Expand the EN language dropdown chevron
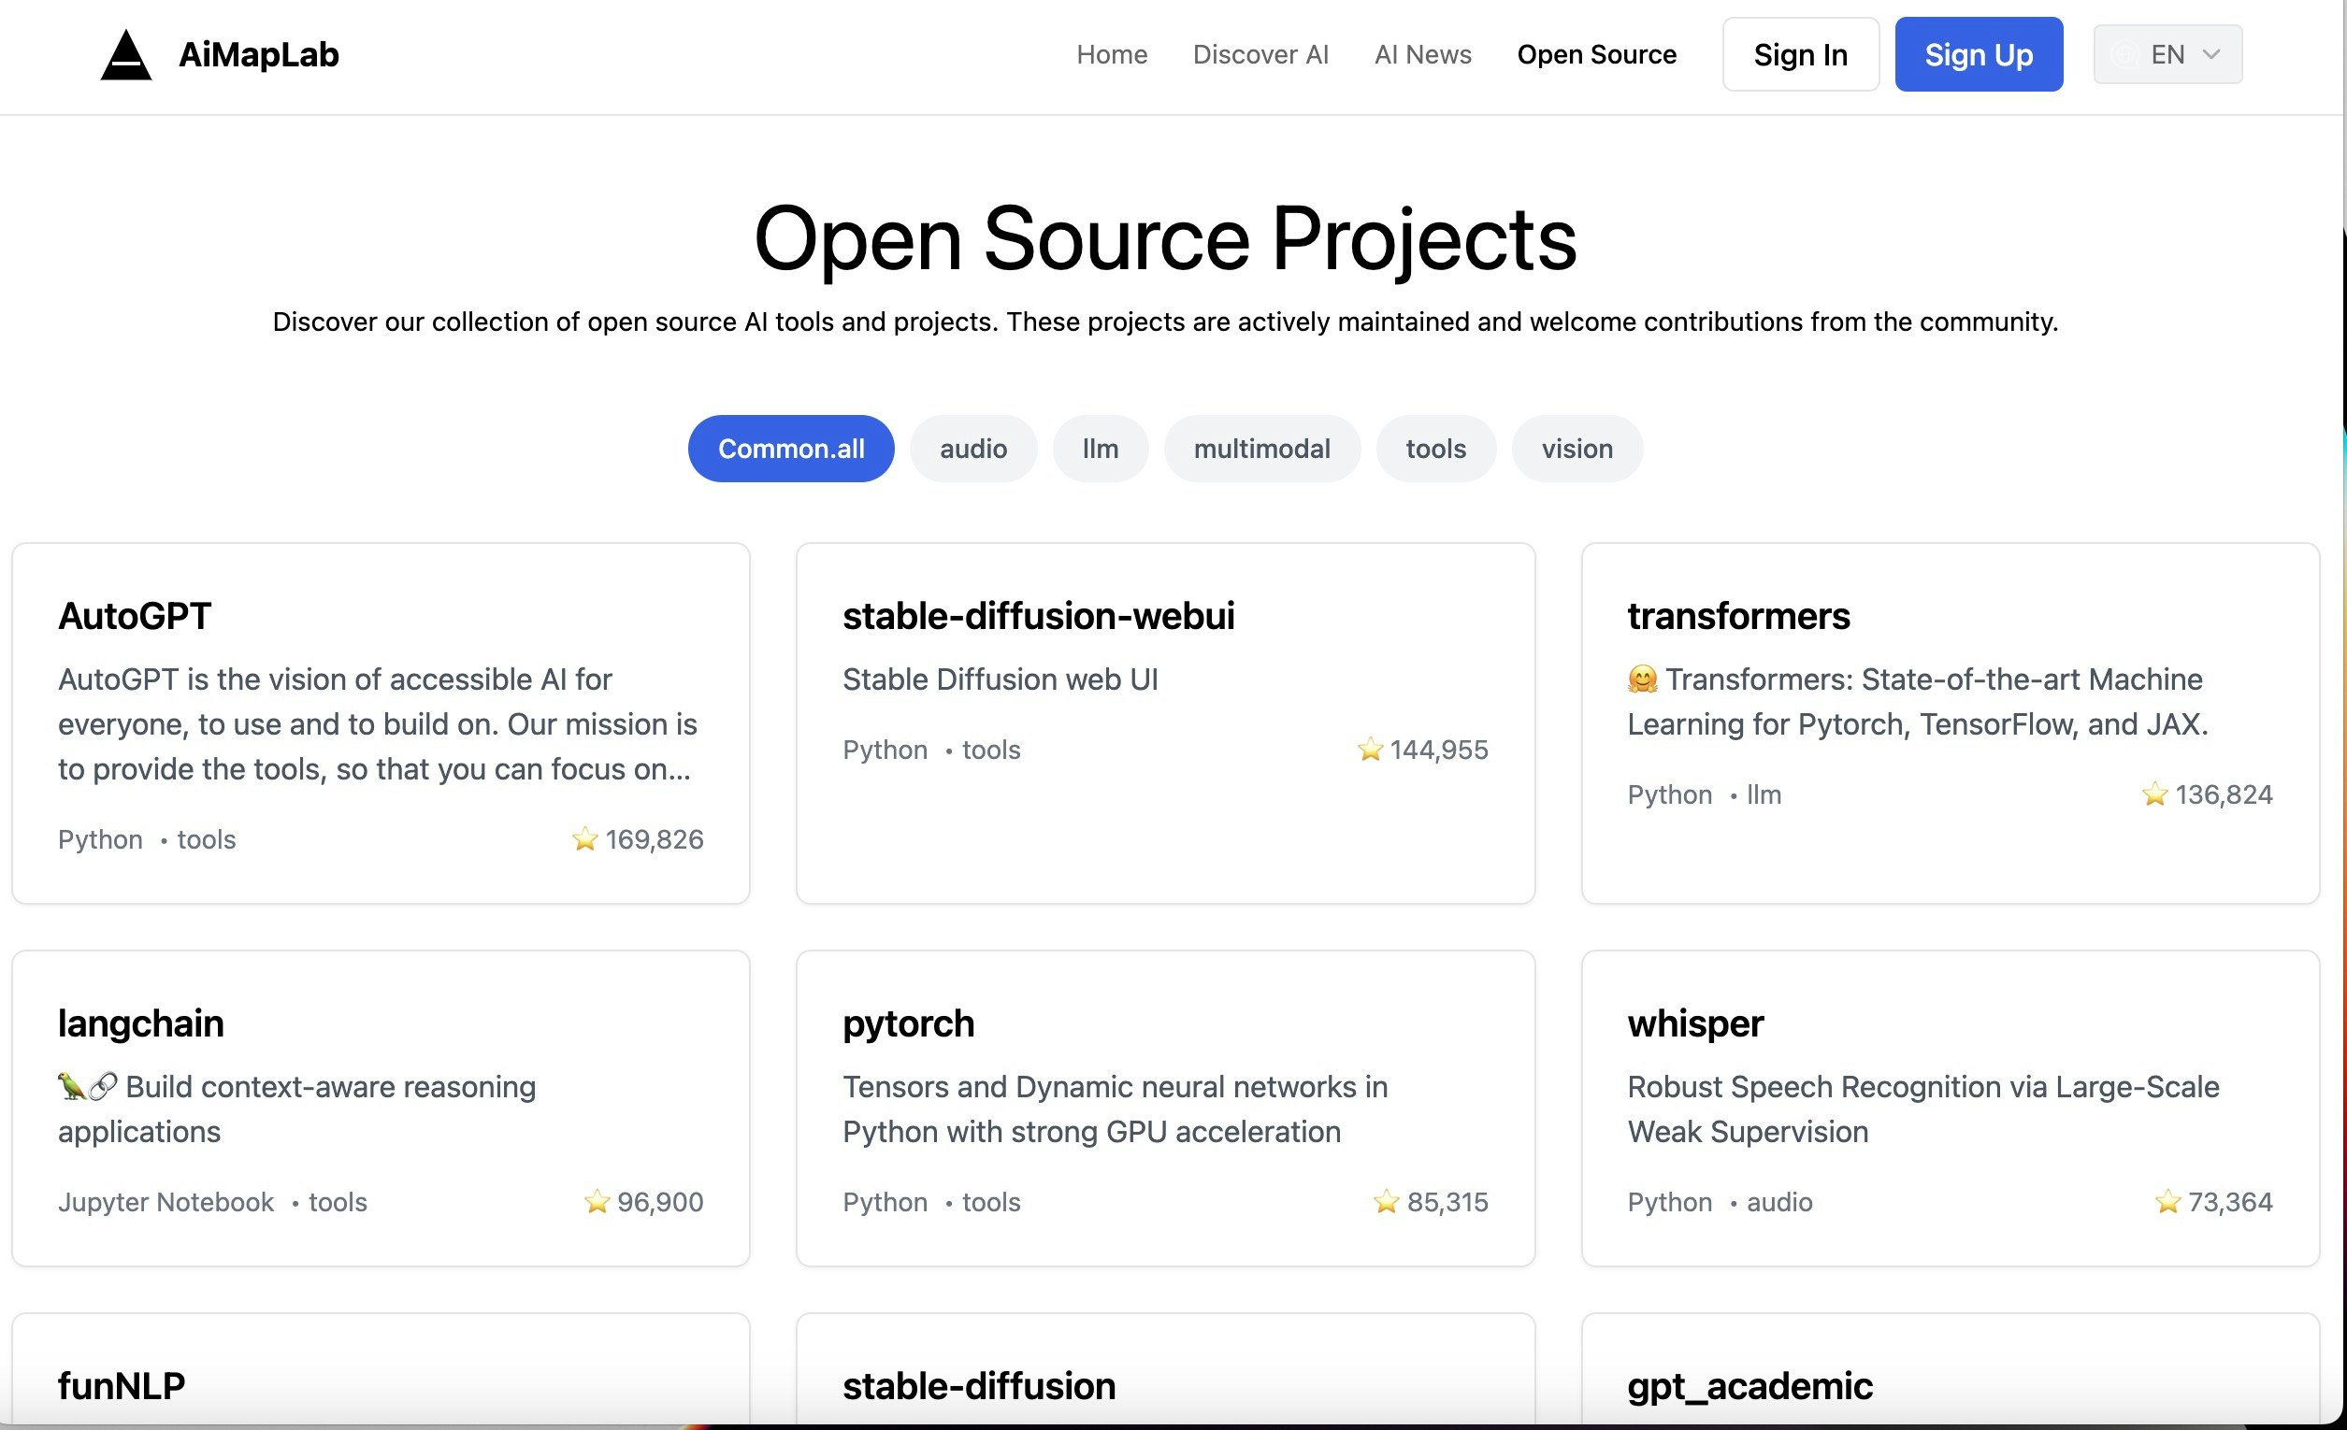 coord(2210,54)
